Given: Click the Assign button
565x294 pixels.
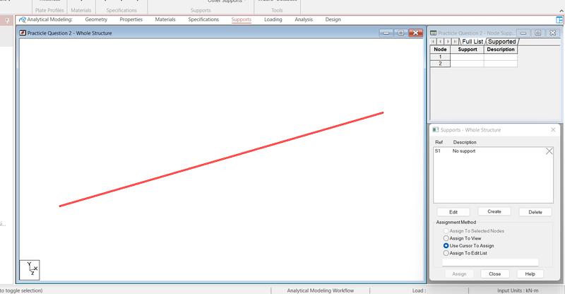Looking at the screenshot, I should click(x=459, y=274).
